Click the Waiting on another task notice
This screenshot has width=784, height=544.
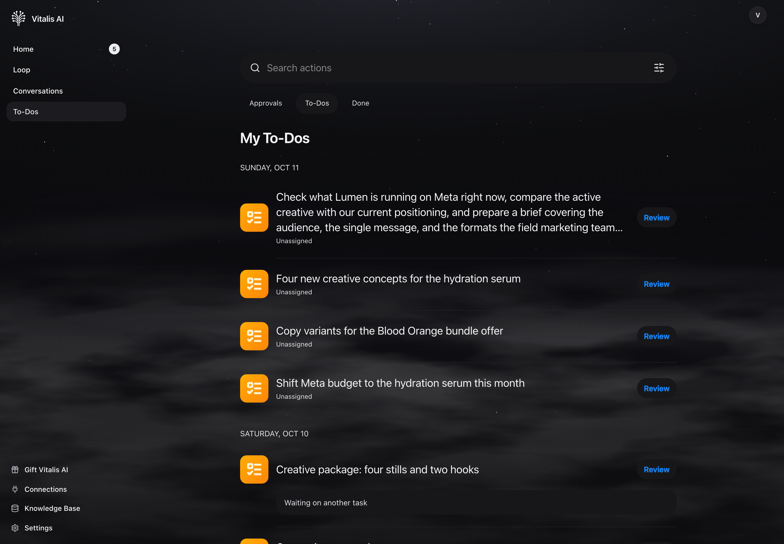tap(476, 502)
